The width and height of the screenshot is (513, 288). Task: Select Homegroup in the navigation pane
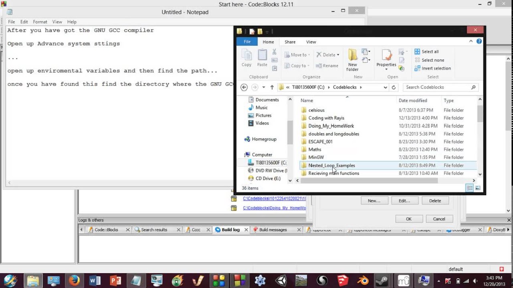click(264, 139)
